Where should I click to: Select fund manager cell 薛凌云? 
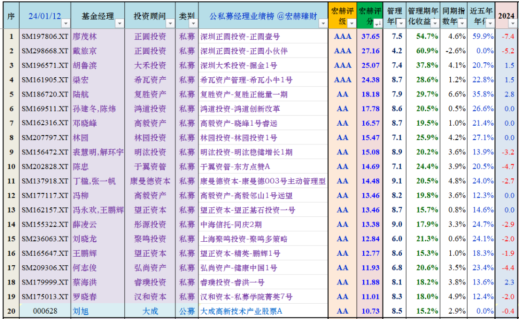tap(98, 224)
